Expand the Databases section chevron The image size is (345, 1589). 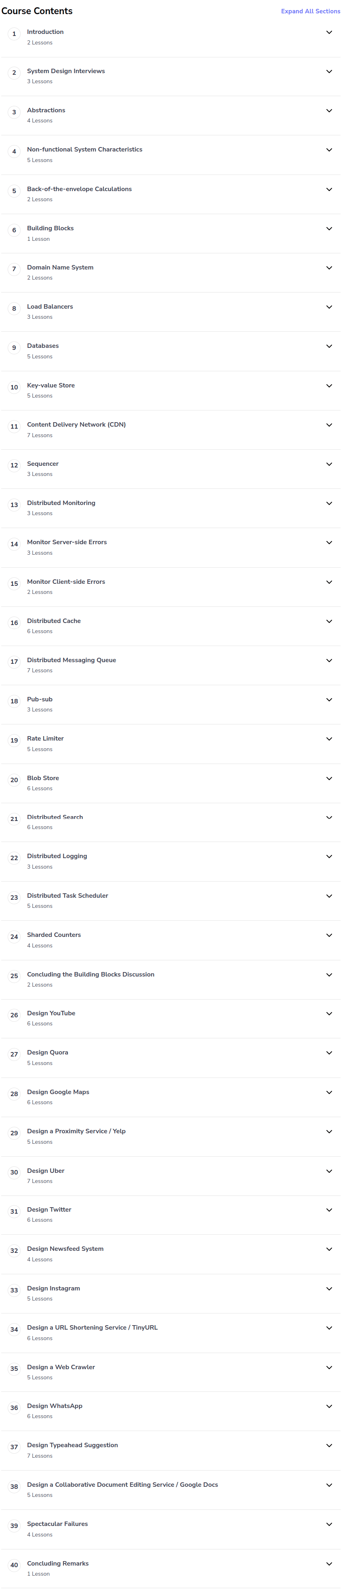[x=329, y=346]
